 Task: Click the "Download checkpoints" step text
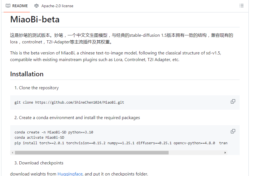pos(41,163)
